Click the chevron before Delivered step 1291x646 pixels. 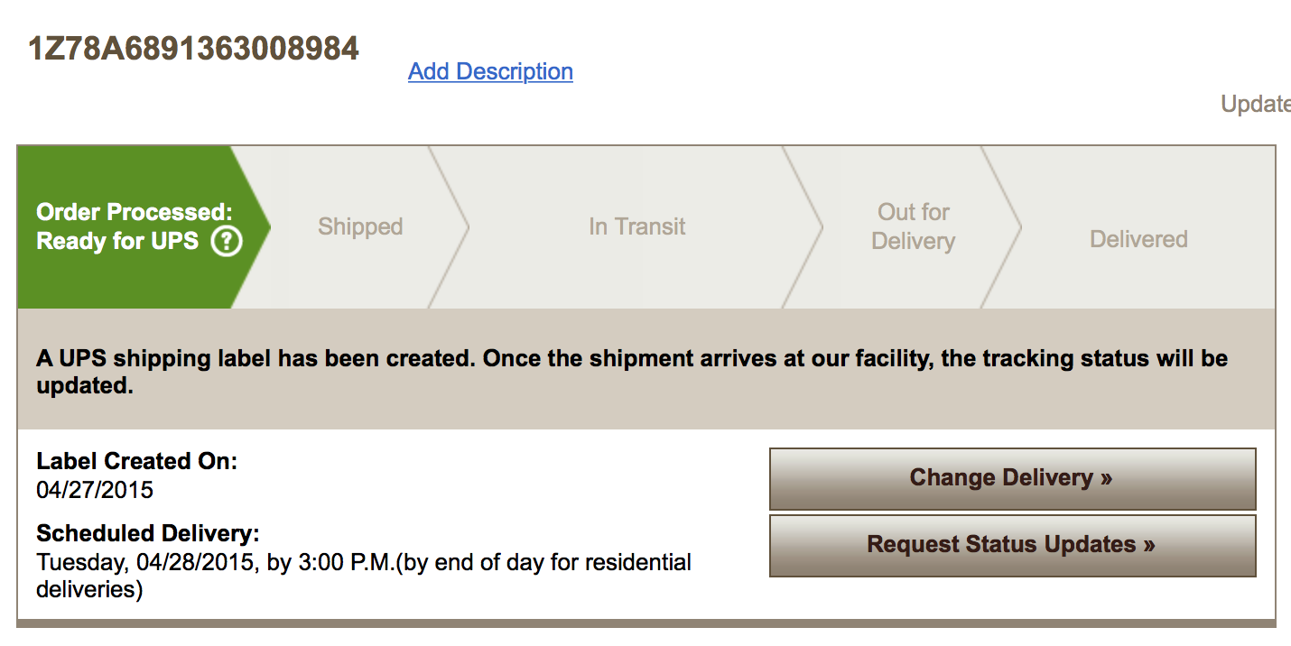pyautogui.click(x=1017, y=226)
